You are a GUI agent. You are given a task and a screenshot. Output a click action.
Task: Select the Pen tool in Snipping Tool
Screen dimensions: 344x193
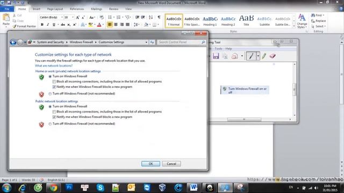point(251,56)
